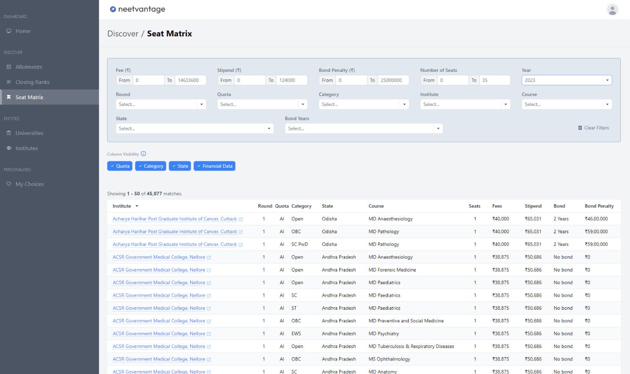The width and height of the screenshot is (630, 374).
Task: Click the Column Visibility info icon
Action: coord(143,154)
